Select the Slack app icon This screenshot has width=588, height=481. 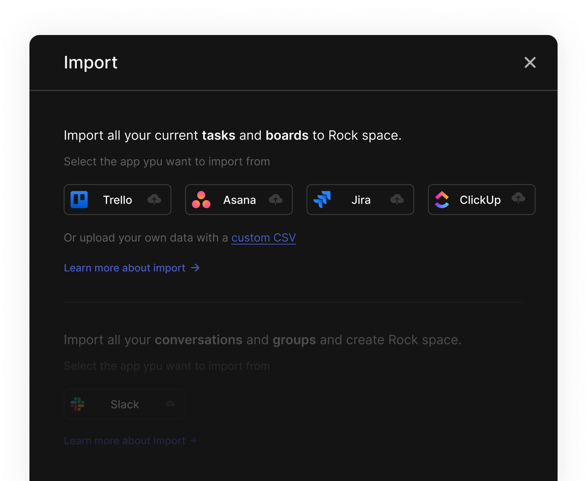click(x=78, y=404)
